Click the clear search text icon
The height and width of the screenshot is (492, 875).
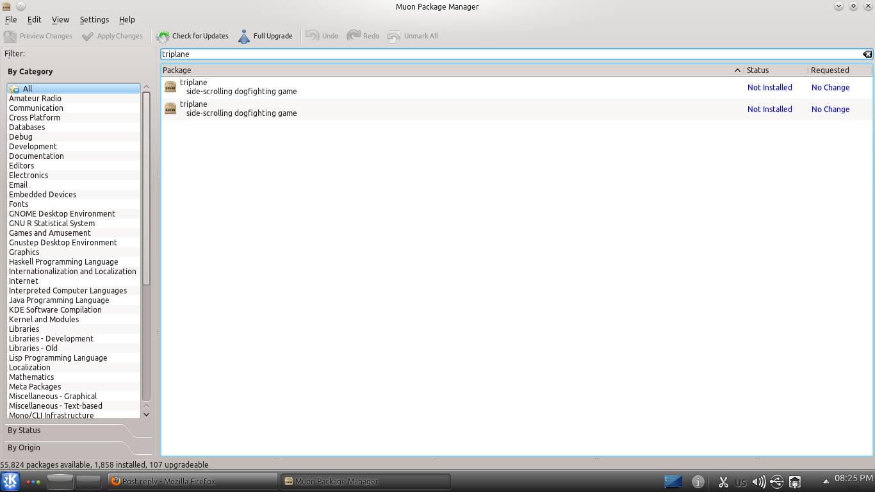click(867, 54)
